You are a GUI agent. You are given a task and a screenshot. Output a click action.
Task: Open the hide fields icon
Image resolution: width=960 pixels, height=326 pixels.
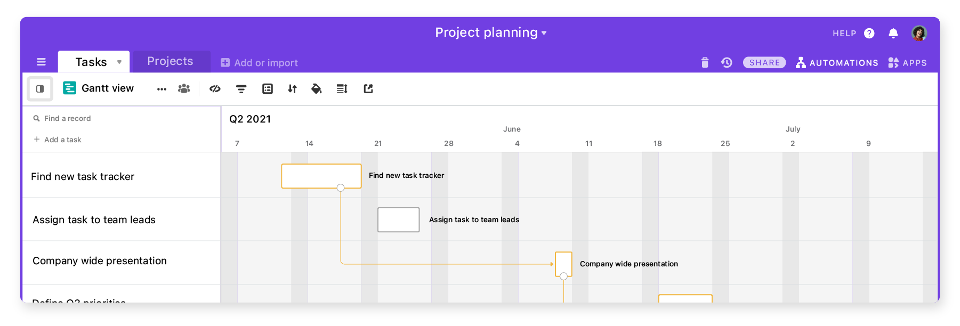click(215, 89)
